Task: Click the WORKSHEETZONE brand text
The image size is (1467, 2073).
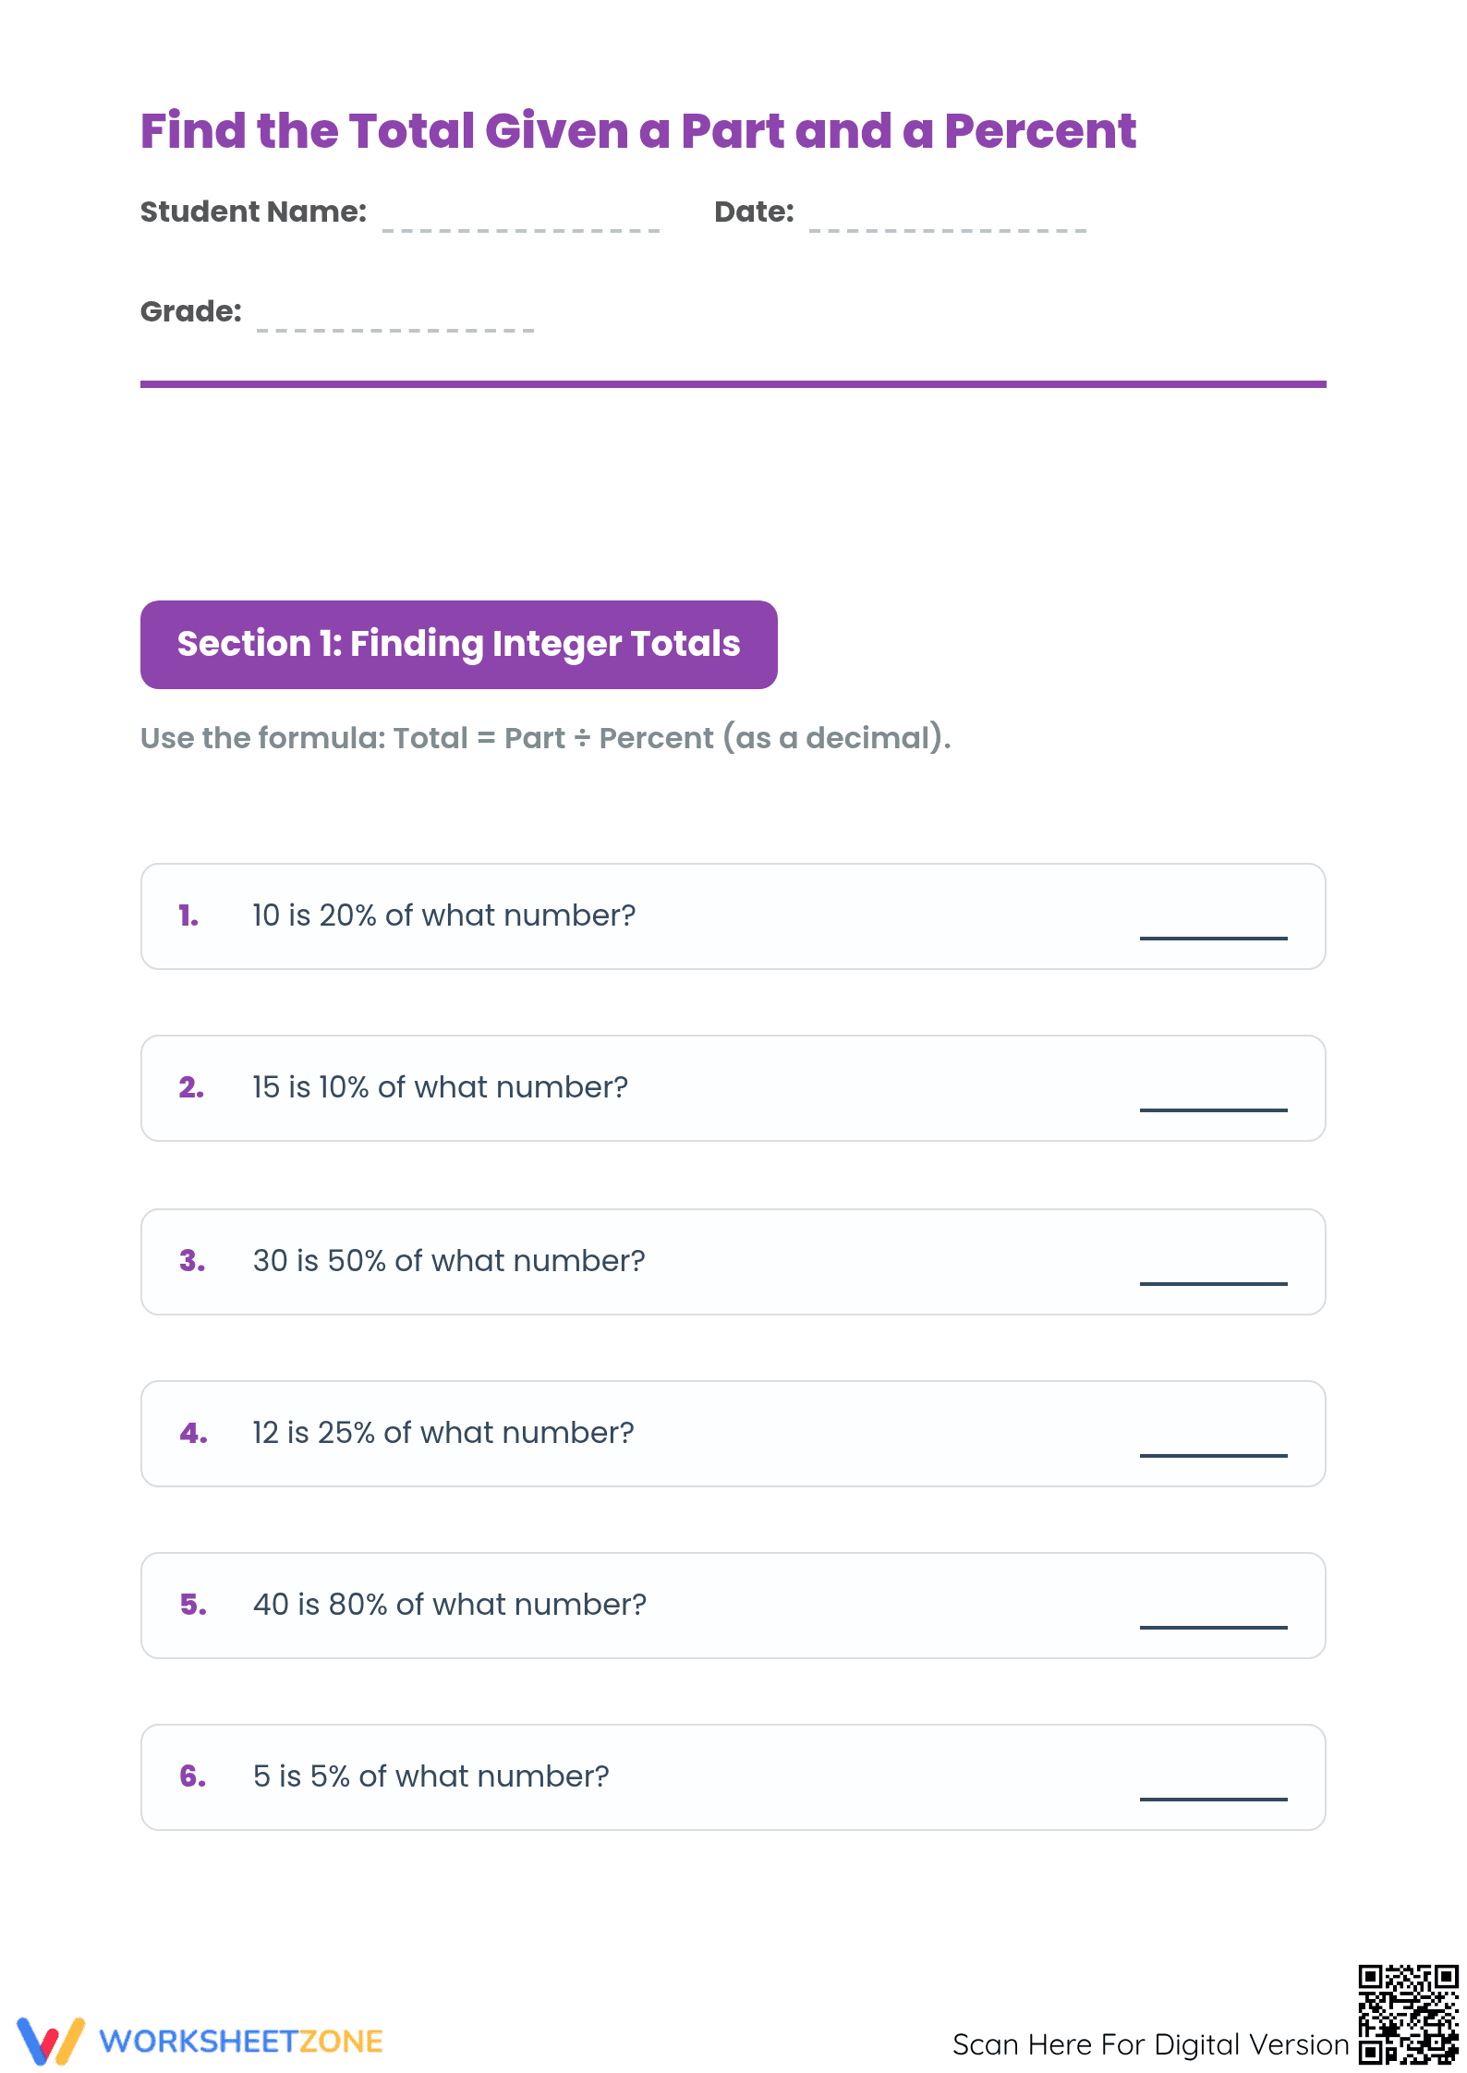Action: pyautogui.click(x=241, y=2042)
